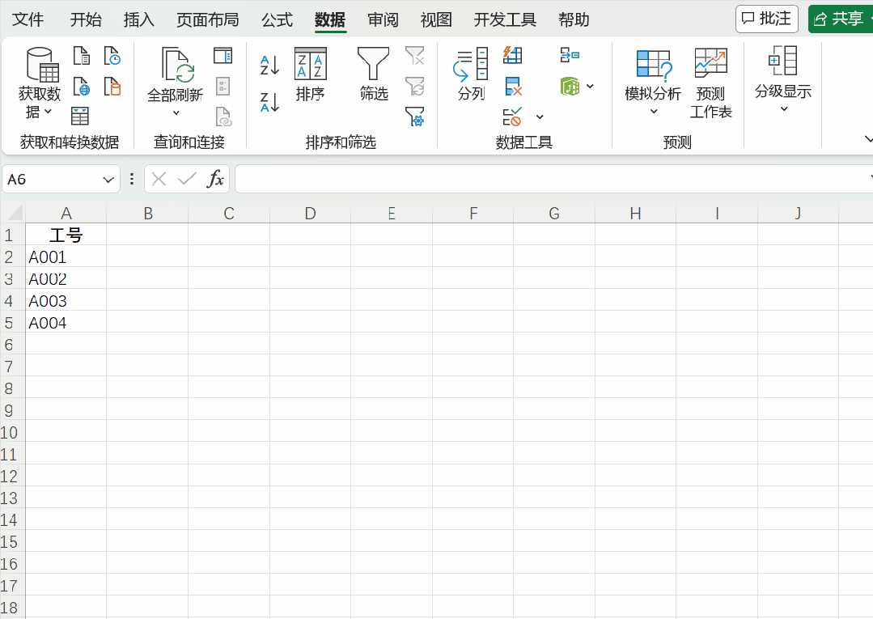Select the 数据 tab
This screenshot has width=873, height=619.
(x=330, y=19)
